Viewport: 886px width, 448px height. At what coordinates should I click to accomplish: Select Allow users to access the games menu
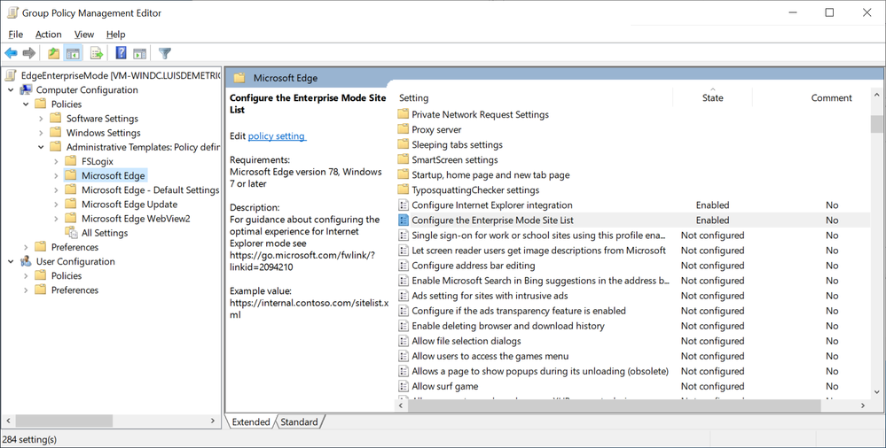490,356
